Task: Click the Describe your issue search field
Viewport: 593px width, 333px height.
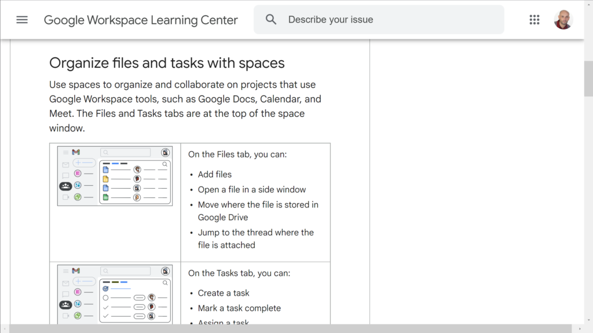Action: 379,20
